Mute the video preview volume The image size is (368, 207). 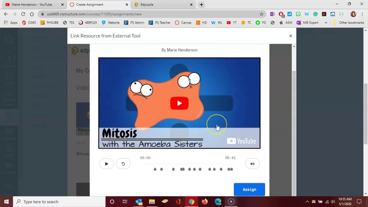(252, 164)
